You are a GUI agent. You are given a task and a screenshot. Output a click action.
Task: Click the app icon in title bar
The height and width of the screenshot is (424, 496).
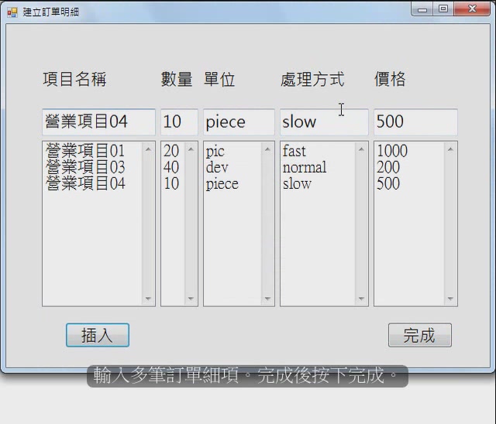point(12,12)
